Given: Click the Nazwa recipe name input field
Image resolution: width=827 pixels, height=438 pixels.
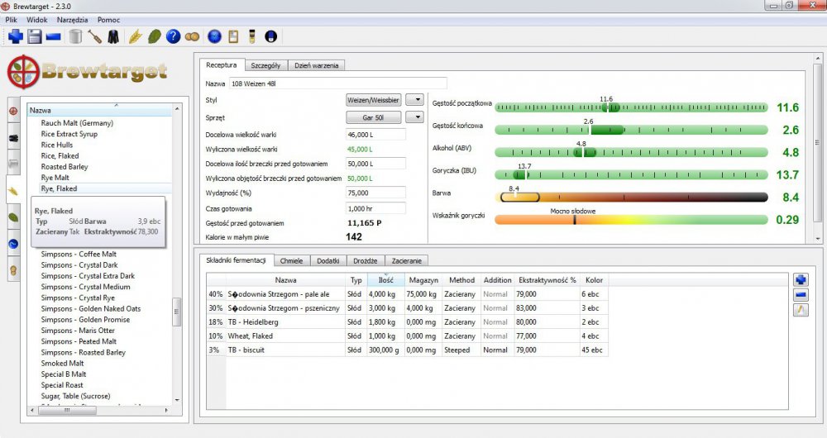Looking at the screenshot, I should tap(338, 83).
